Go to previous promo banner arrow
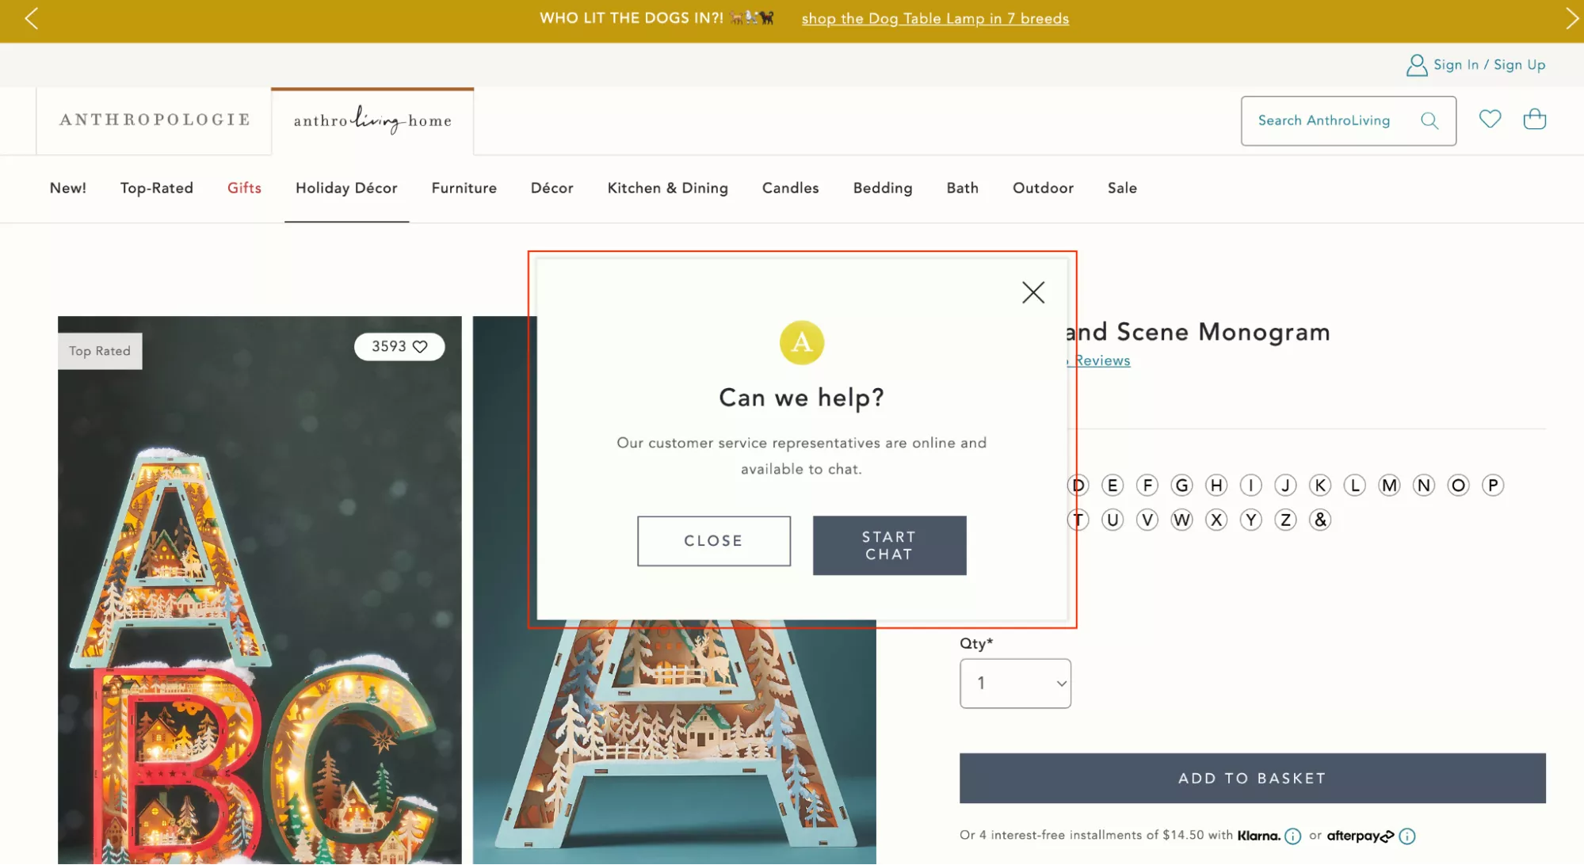This screenshot has height=865, width=1584. [x=31, y=18]
